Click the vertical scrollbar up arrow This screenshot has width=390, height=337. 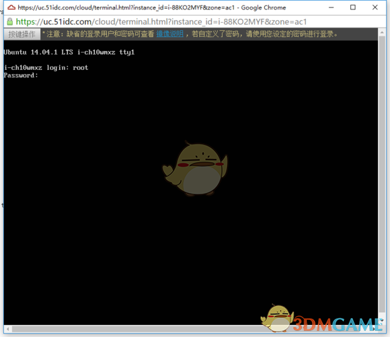(x=382, y=32)
